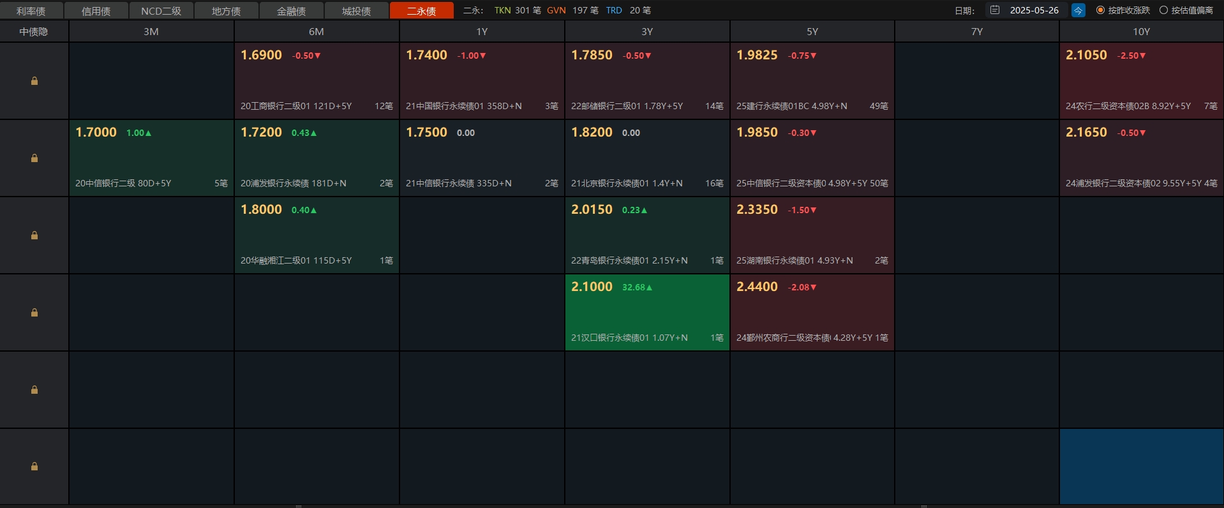Click the blue 今 today button
Viewport: 1224px width, 508px height.
pyautogui.click(x=1078, y=10)
